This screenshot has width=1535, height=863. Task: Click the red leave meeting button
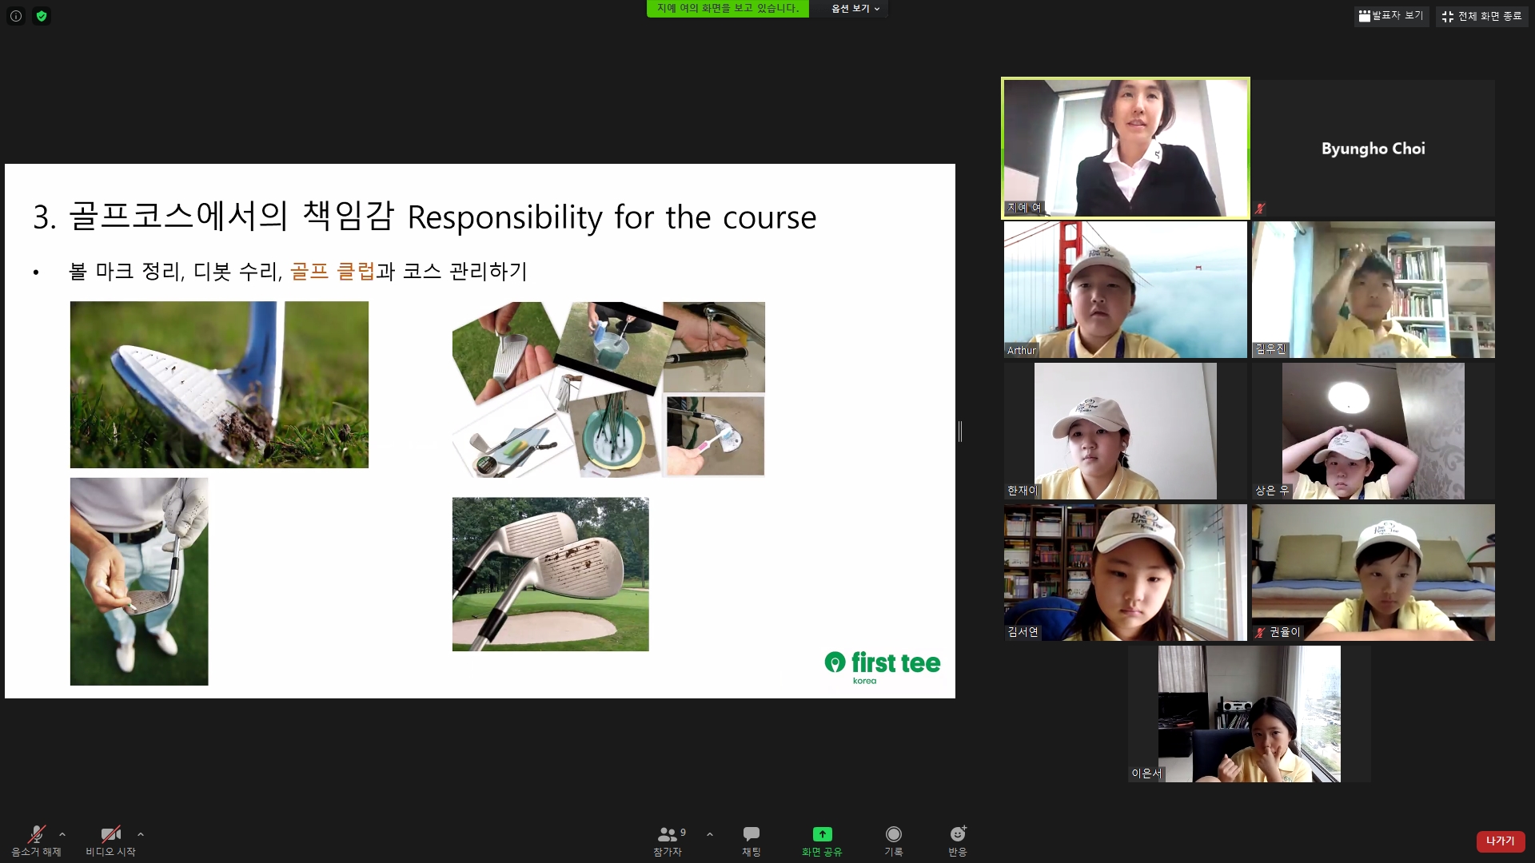[1500, 841]
